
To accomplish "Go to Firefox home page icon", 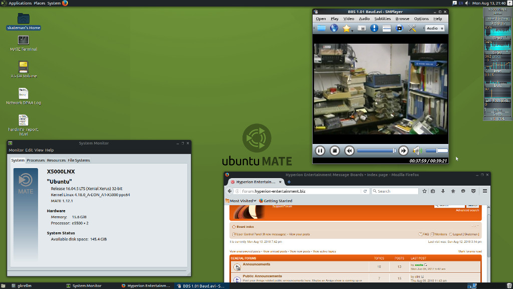I will point(453,191).
